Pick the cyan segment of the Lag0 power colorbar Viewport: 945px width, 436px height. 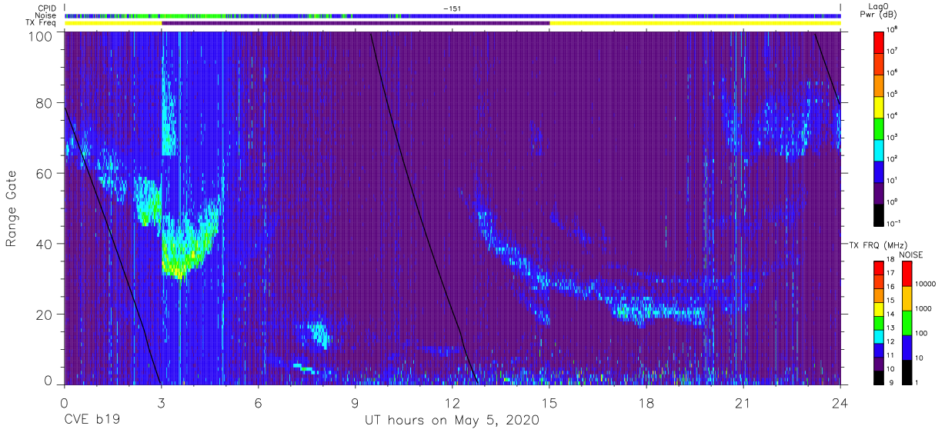point(879,150)
